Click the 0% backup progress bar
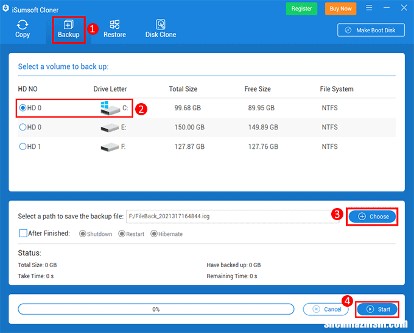This screenshot has width=414, height=333. pos(156,309)
